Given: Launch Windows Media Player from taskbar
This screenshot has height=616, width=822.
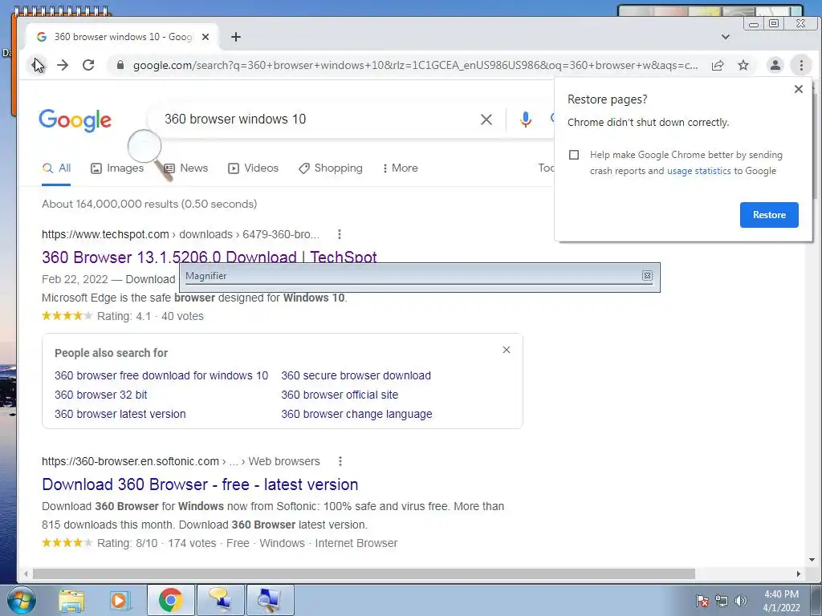Looking at the screenshot, I should point(120,600).
